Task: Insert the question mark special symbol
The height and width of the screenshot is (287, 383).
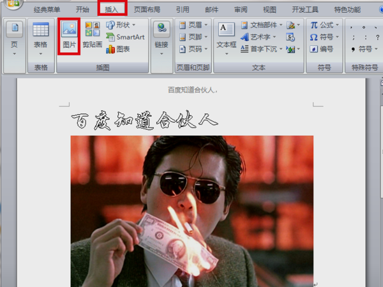Action: (x=378, y=38)
